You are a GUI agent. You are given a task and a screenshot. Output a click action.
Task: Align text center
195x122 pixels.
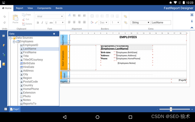(74, 22)
